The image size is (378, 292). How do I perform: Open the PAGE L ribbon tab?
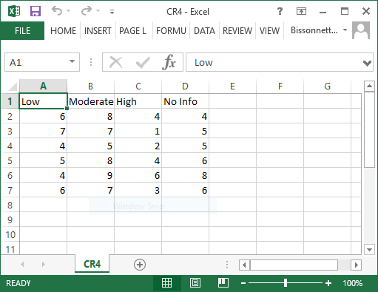[x=132, y=31]
